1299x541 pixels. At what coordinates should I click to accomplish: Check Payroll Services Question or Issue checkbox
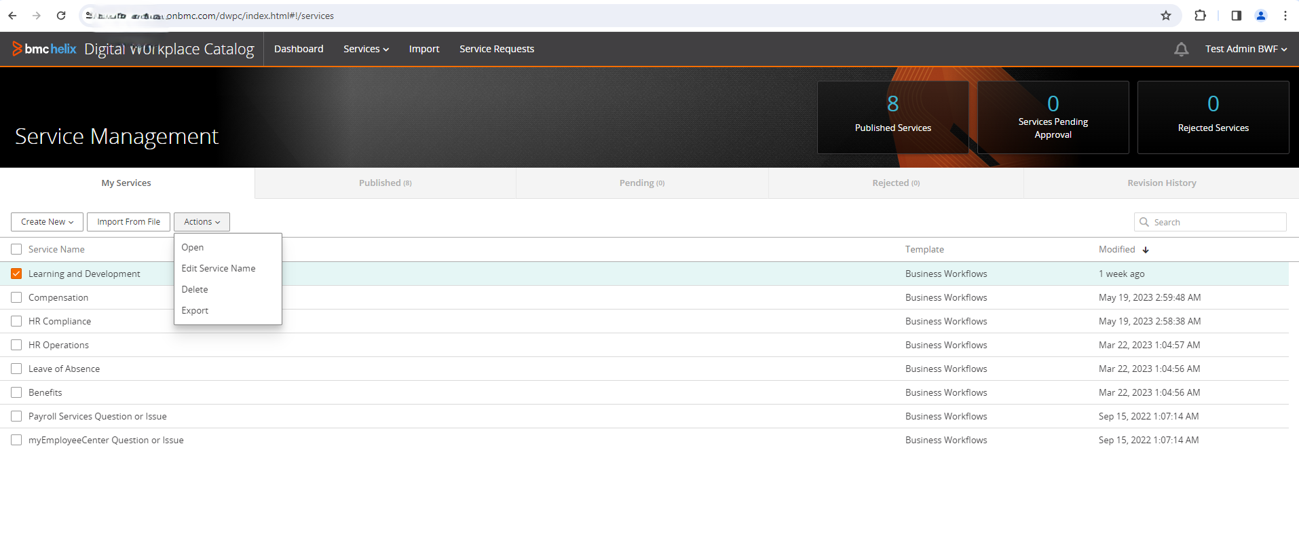click(16, 416)
